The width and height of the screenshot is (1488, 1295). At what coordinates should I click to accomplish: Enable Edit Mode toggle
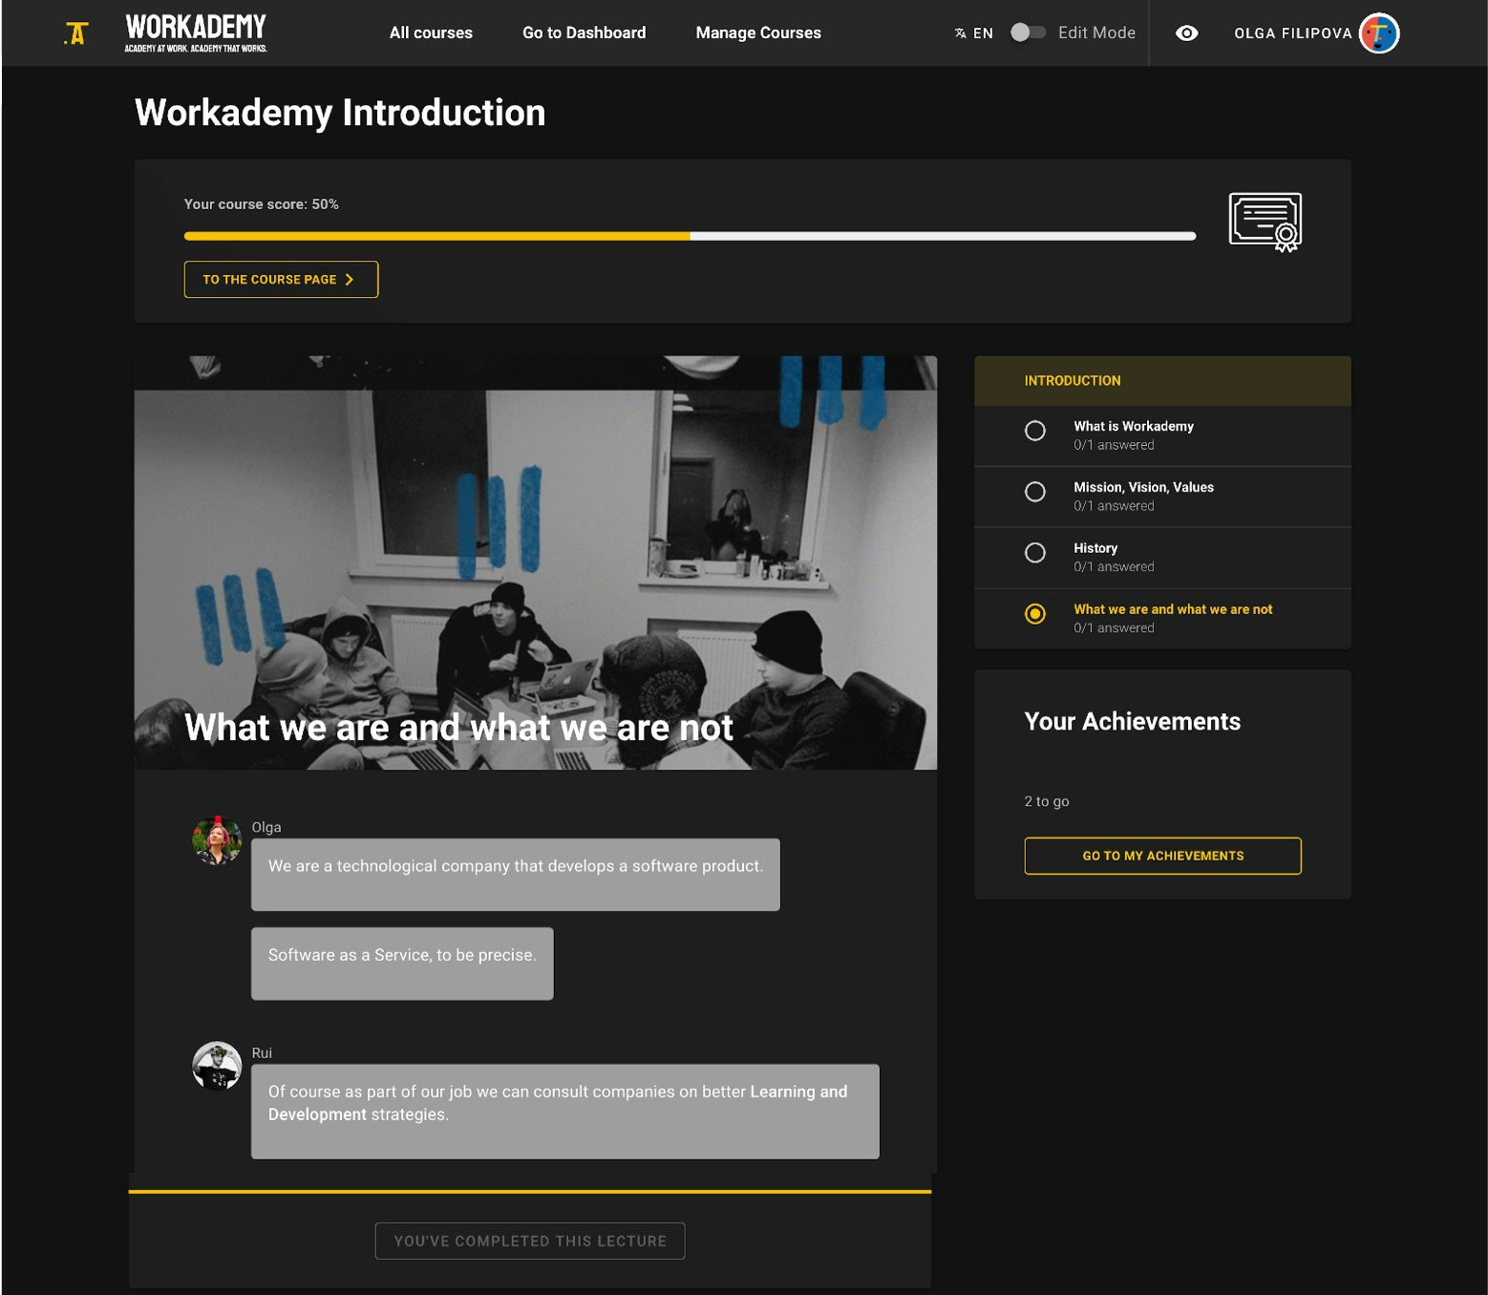[x=1029, y=32]
